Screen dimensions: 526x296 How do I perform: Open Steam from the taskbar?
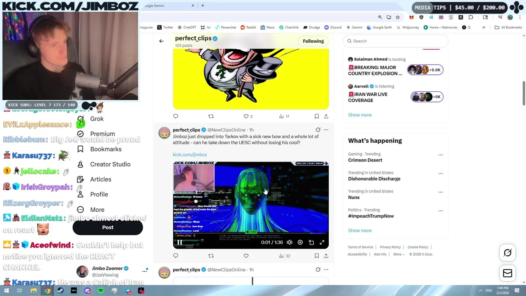[60, 291]
